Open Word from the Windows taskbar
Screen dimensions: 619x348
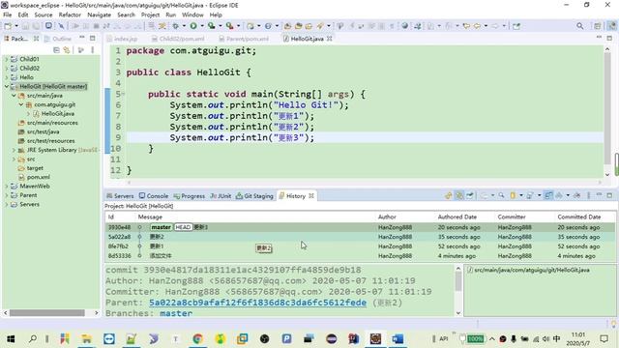click(398, 338)
